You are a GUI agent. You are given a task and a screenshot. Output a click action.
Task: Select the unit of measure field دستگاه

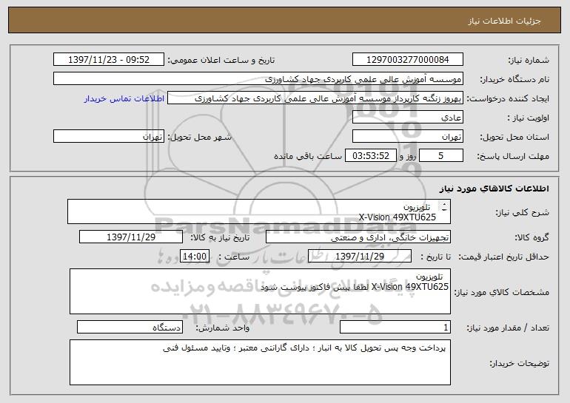click(x=130, y=327)
